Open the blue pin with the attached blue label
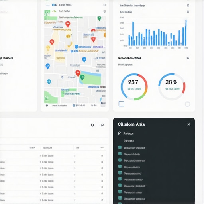Screen dimensions: 204x204 (x=76, y=47)
